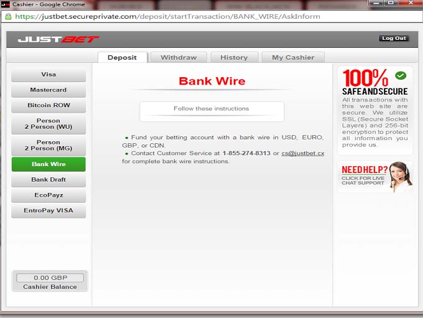Go to the My Cashier tab
The width and height of the screenshot is (423, 318).
tap(293, 57)
